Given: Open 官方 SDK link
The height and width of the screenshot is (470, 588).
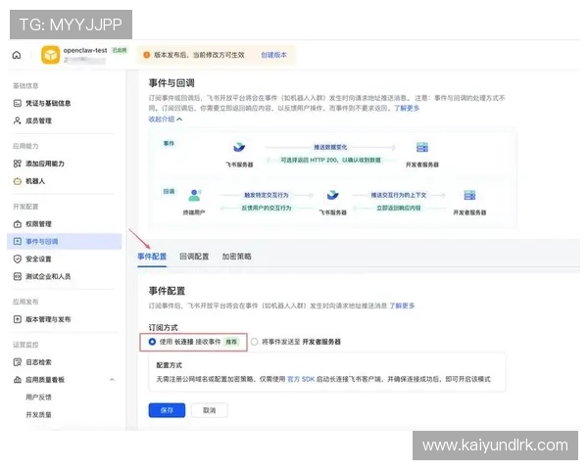Looking at the screenshot, I should 301,379.
